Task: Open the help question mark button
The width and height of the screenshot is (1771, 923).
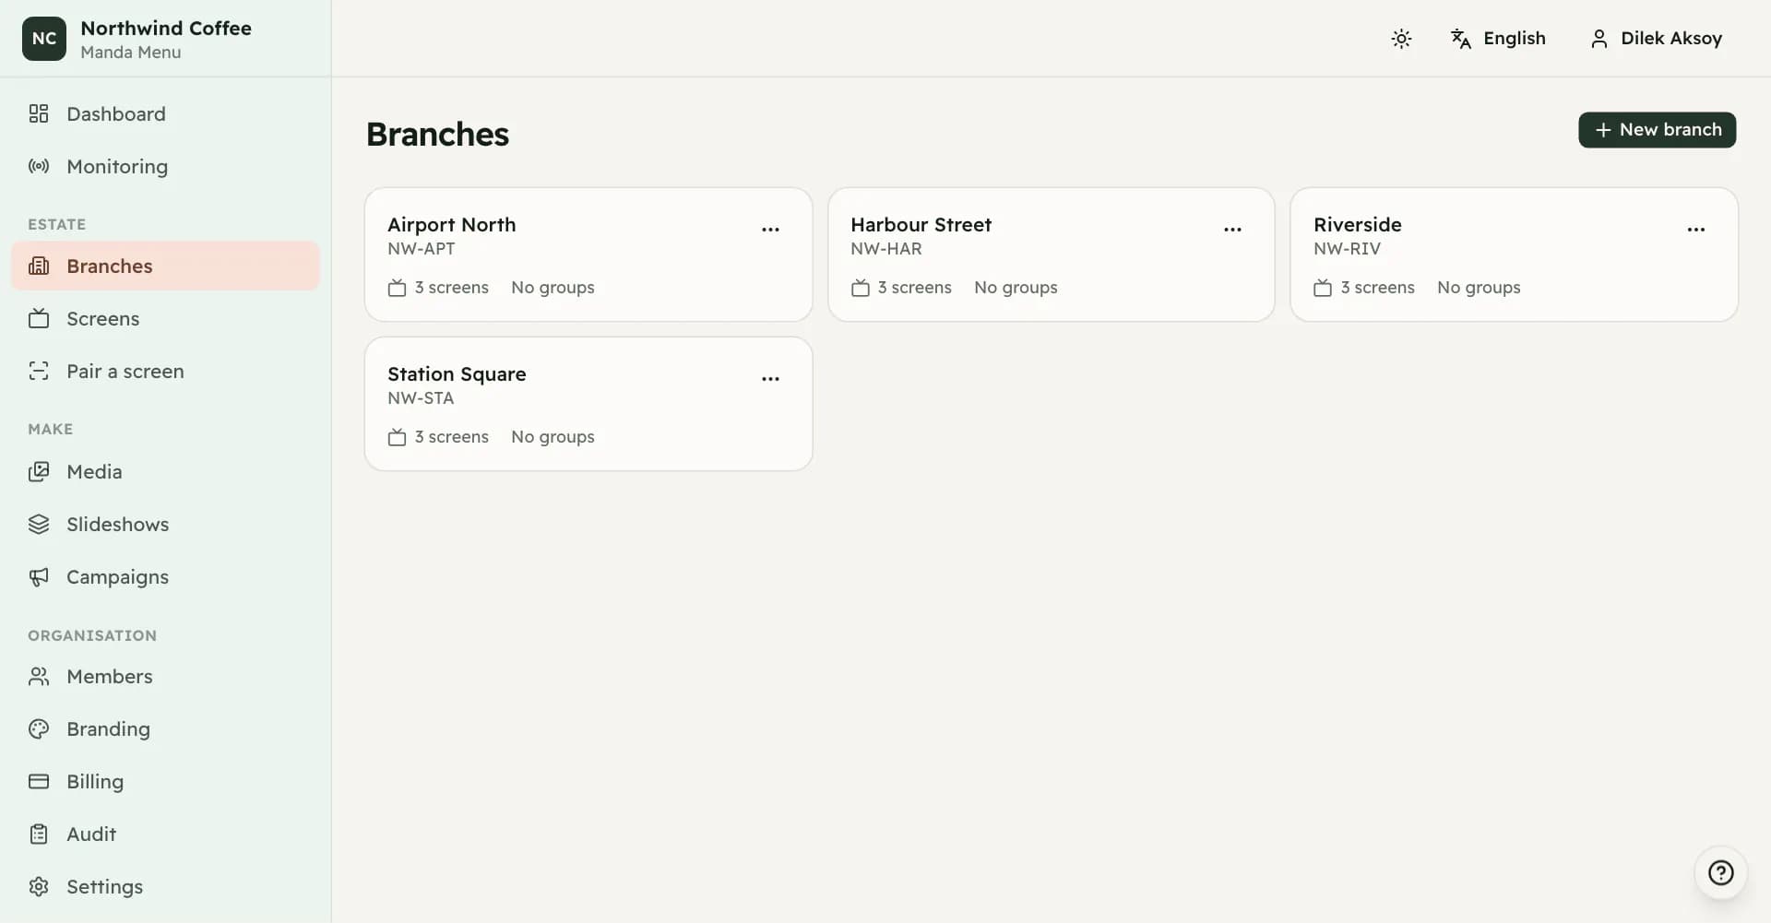Action: (x=1720, y=872)
